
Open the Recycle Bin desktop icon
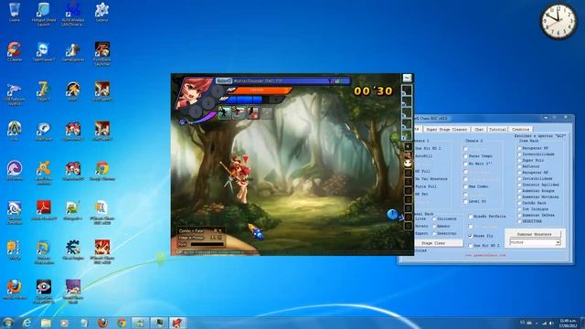tap(15, 12)
